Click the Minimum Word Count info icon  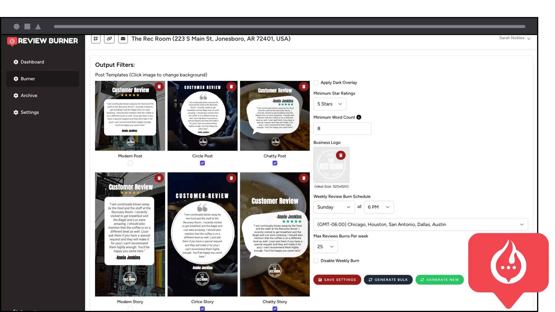click(x=359, y=117)
